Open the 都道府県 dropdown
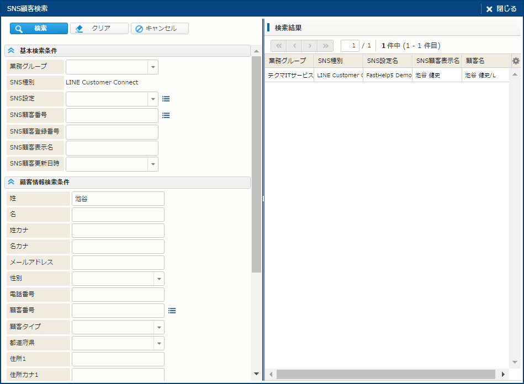This screenshot has width=524, height=384. (158, 343)
